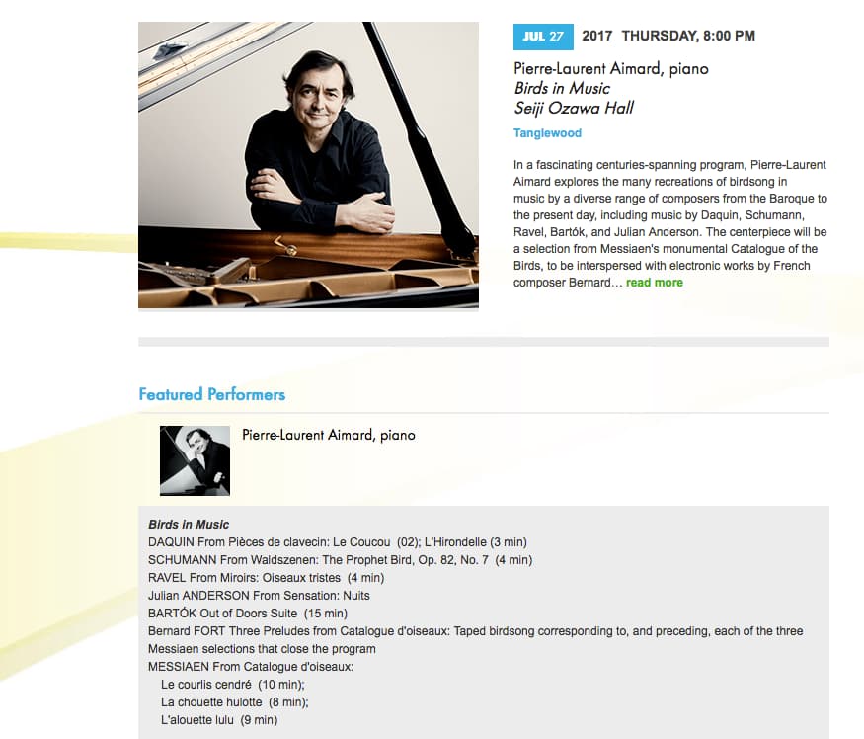Click the small Pierre-Laurent Aimard performer thumbnail
Screen dimensions: 864x739
pos(195,460)
